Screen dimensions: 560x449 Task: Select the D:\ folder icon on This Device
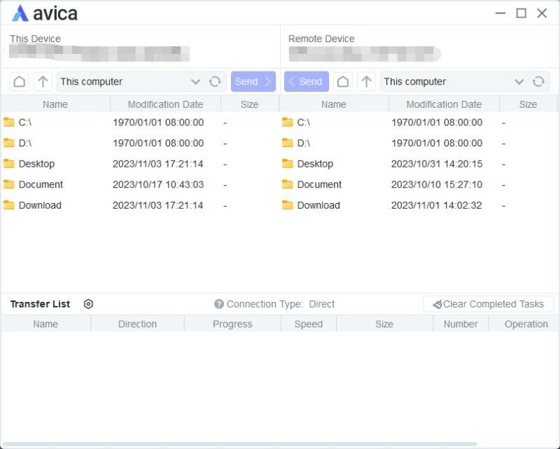click(9, 143)
